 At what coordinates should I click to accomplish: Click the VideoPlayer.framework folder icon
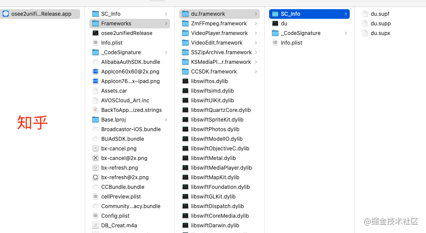click(x=185, y=33)
